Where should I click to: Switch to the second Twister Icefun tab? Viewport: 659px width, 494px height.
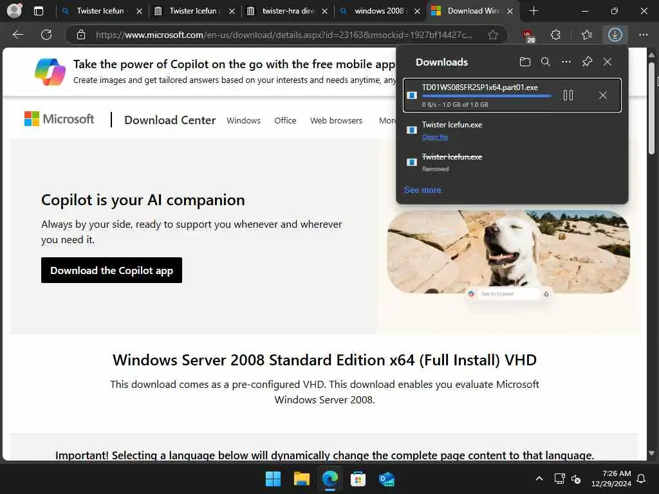[x=194, y=11]
